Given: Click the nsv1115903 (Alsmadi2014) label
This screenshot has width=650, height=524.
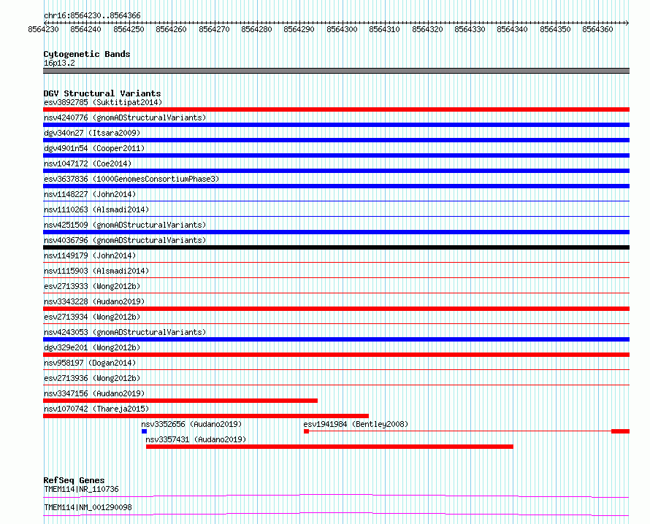Looking at the screenshot, I should coord(96,271).
